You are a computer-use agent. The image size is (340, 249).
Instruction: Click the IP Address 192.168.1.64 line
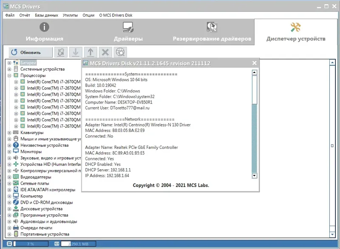point(107,176)
